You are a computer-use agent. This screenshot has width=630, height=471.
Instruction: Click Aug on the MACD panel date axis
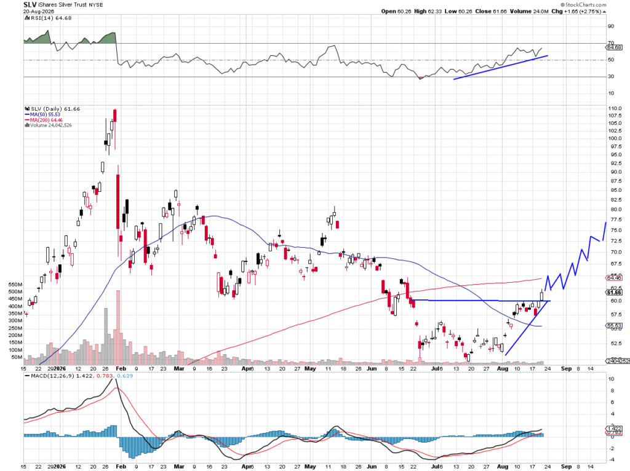tap(503, 467)
